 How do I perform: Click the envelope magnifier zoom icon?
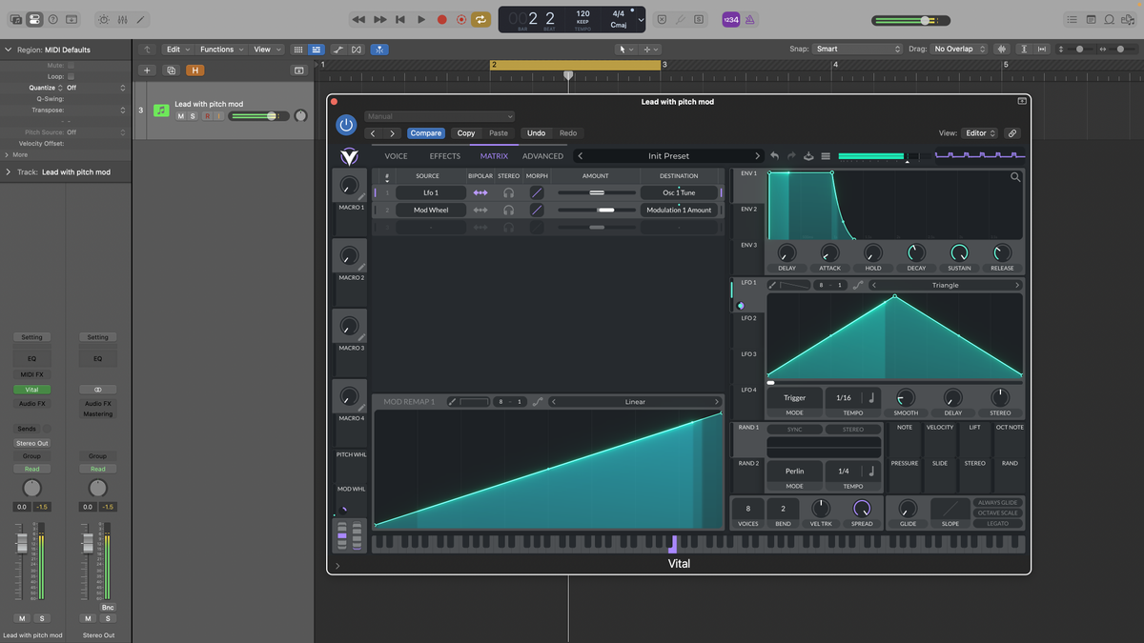click(1015, 177)
